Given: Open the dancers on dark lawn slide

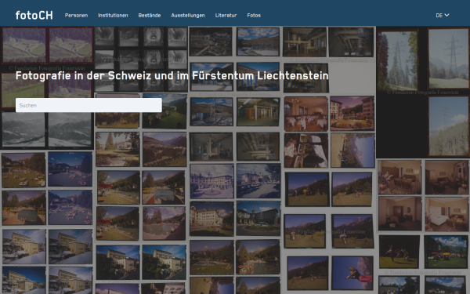Looking at the screenshot, I should [x=399, y=252].
